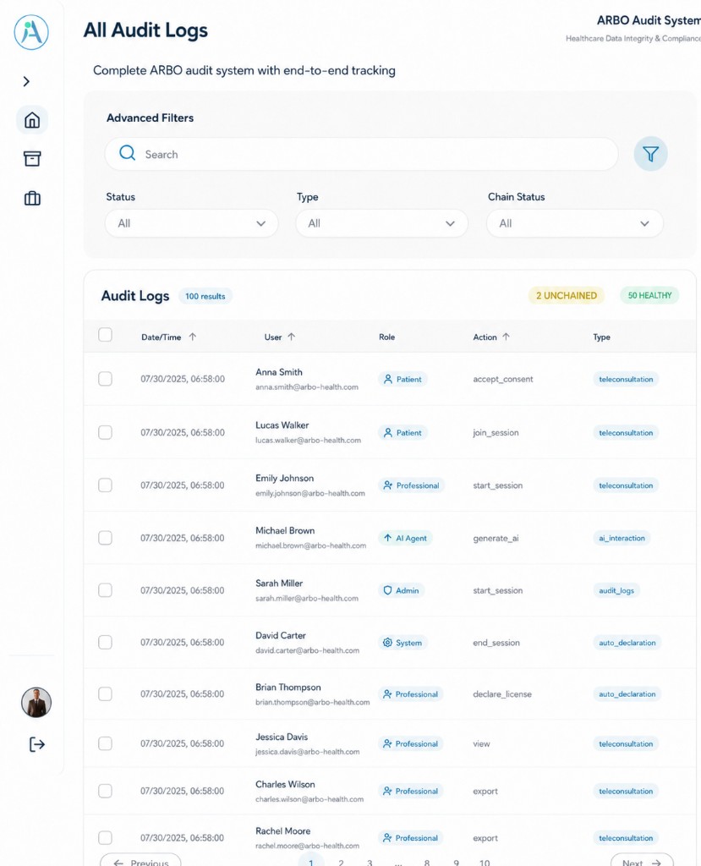Click Lucas Walker's Patient role badge
This screenshot has height=866, width=701.
click(x=403, y=433)
